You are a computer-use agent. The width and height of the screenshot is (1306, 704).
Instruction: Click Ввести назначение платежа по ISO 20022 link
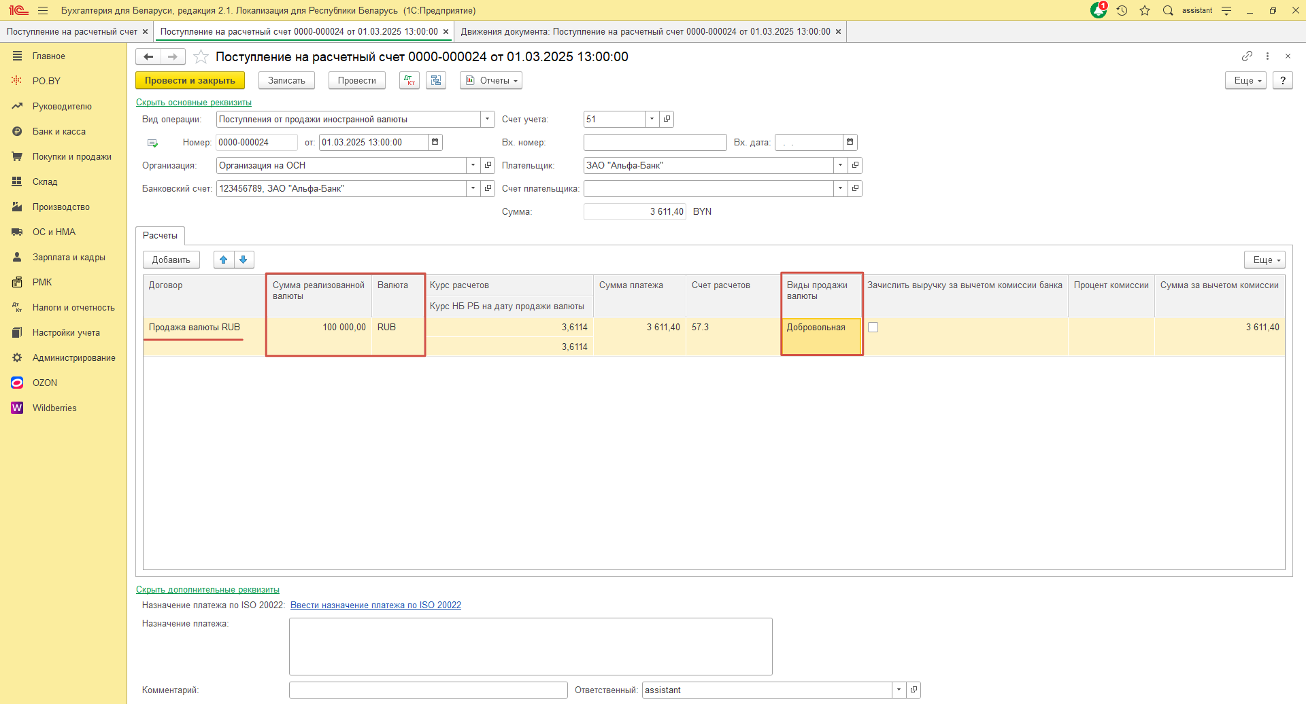(375, 605)
